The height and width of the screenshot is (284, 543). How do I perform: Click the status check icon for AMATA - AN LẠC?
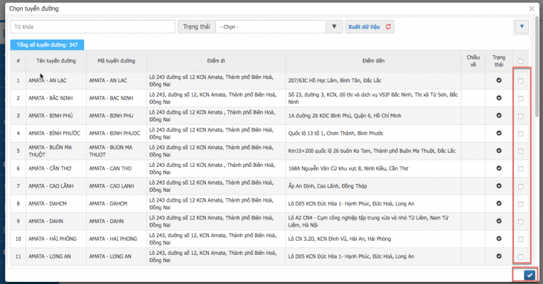[x=499, y=80]
